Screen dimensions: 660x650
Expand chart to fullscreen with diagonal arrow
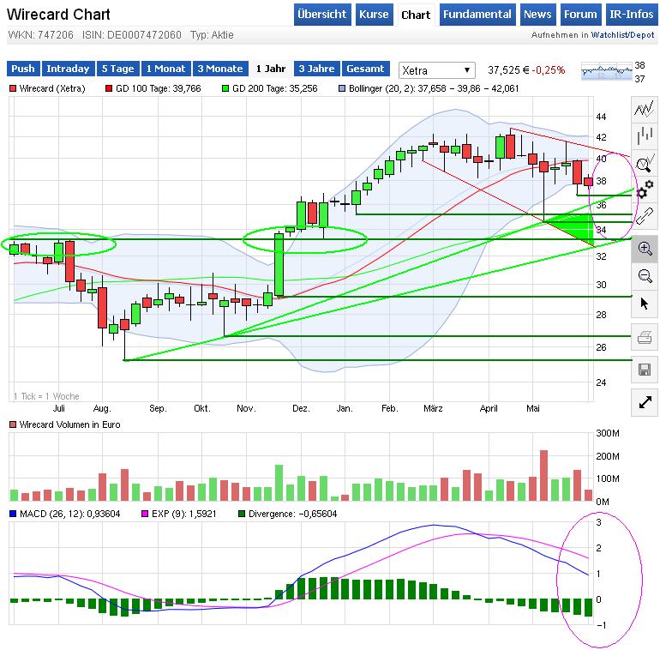(645, 402)
